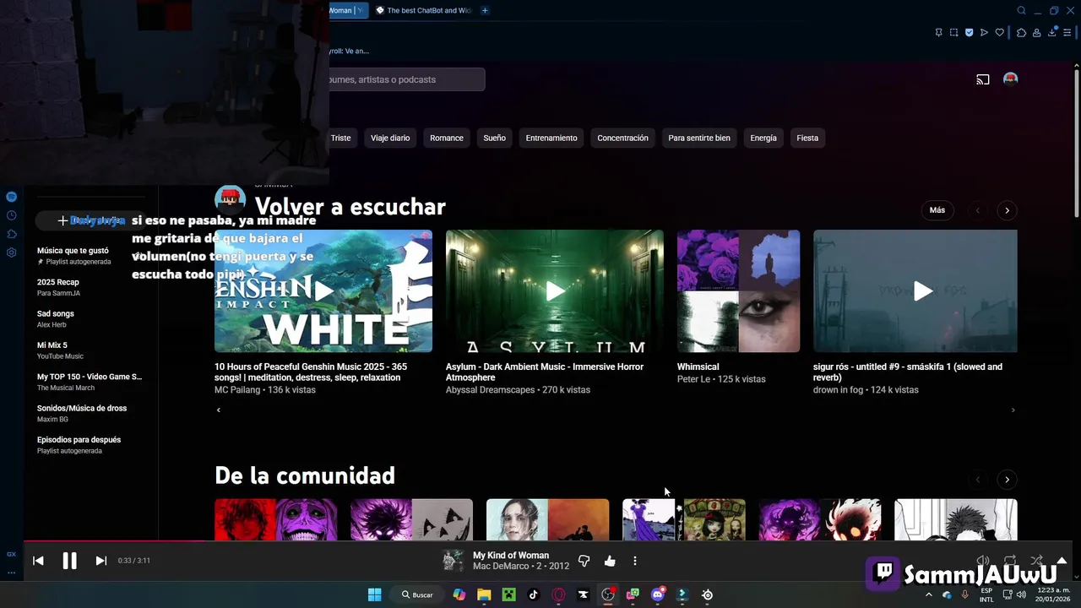Image resolution: width=1081 pixels, height=608 pixels.
Task: Expand the player page with up arrow
Action: pos(1062,560)
